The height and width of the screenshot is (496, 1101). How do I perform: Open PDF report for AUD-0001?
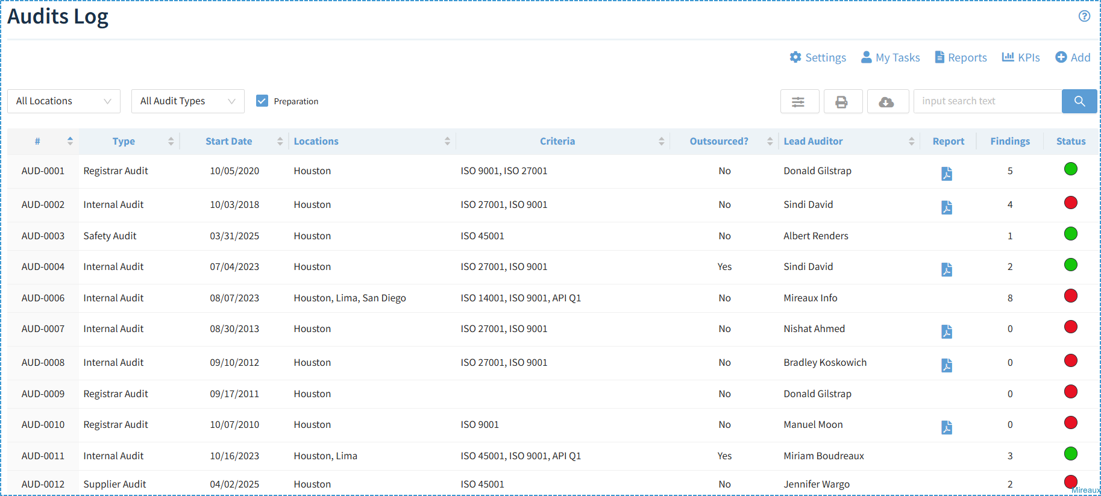point(947,174)
